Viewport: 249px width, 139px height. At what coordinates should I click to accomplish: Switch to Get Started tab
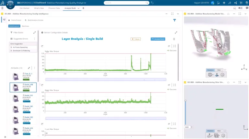24,8
